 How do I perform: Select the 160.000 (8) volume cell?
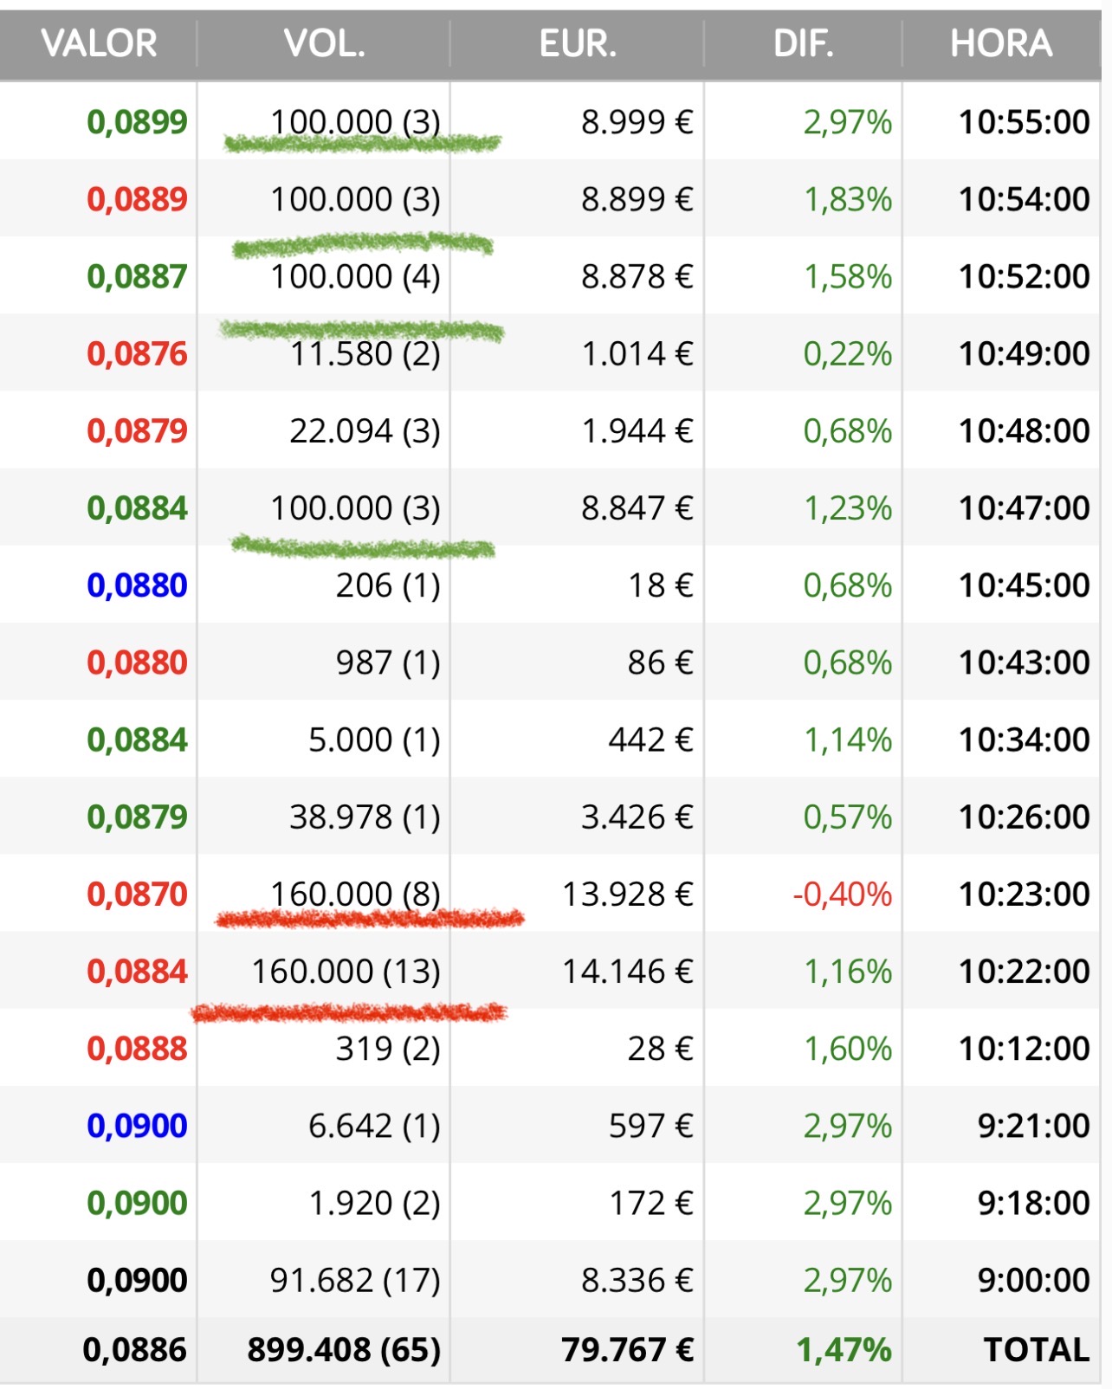pyautogui.click(x=356, y=894)
